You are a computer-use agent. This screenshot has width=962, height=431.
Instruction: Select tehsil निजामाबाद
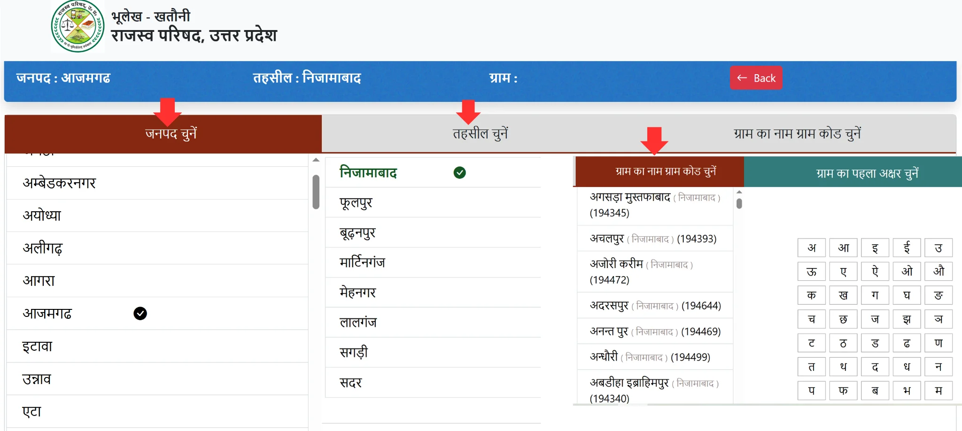pyautogui.click(x=433, y=172)
